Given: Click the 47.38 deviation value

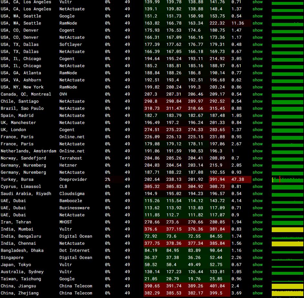Looking at the screenshot, I should coord(238,180).
